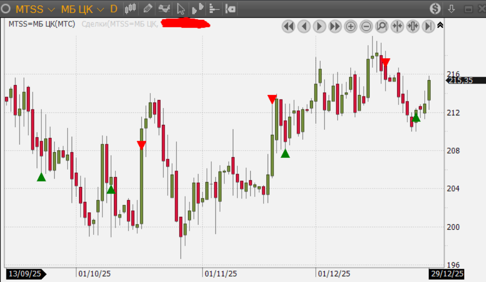Click the compress horizontal scale icon
The height and width of the screenshot is (282, 486).
tap(397, 26)
